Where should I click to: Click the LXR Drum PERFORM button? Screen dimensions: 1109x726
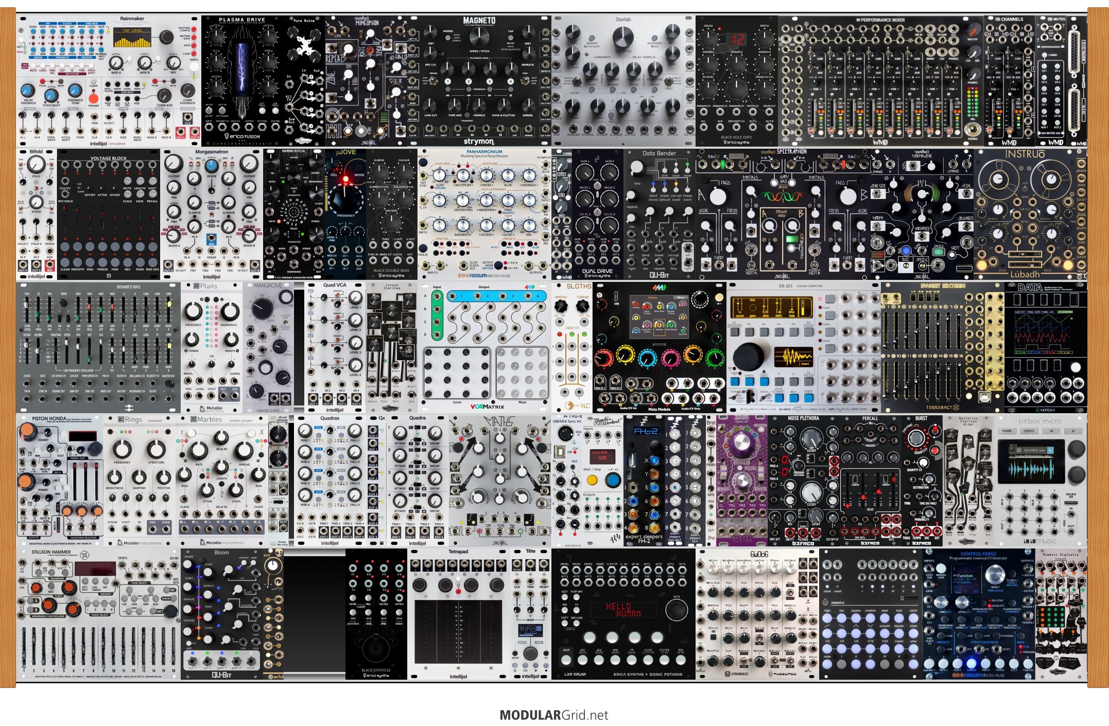[576, 597]
